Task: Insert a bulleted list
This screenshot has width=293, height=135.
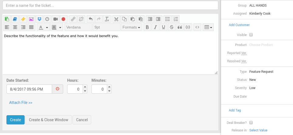Action: tap(168, 19)
